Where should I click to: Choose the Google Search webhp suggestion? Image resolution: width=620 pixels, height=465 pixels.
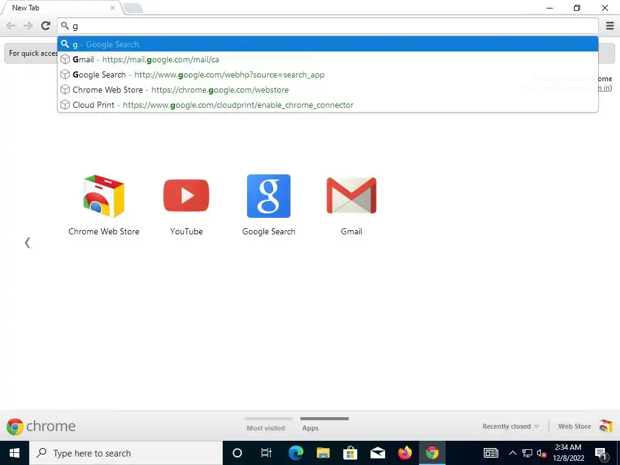(x=328, y=74)
